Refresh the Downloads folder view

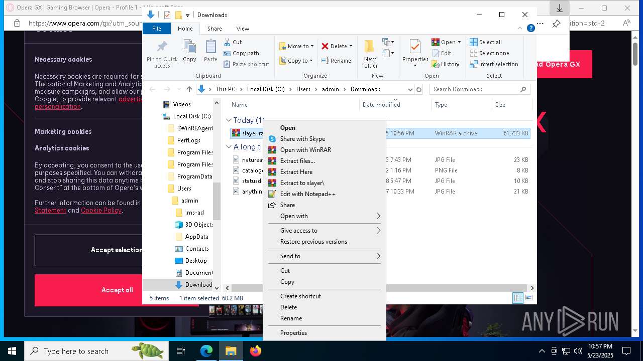tap(419, 89)
